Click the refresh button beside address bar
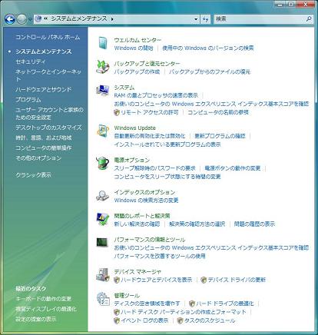 (205, 19)
